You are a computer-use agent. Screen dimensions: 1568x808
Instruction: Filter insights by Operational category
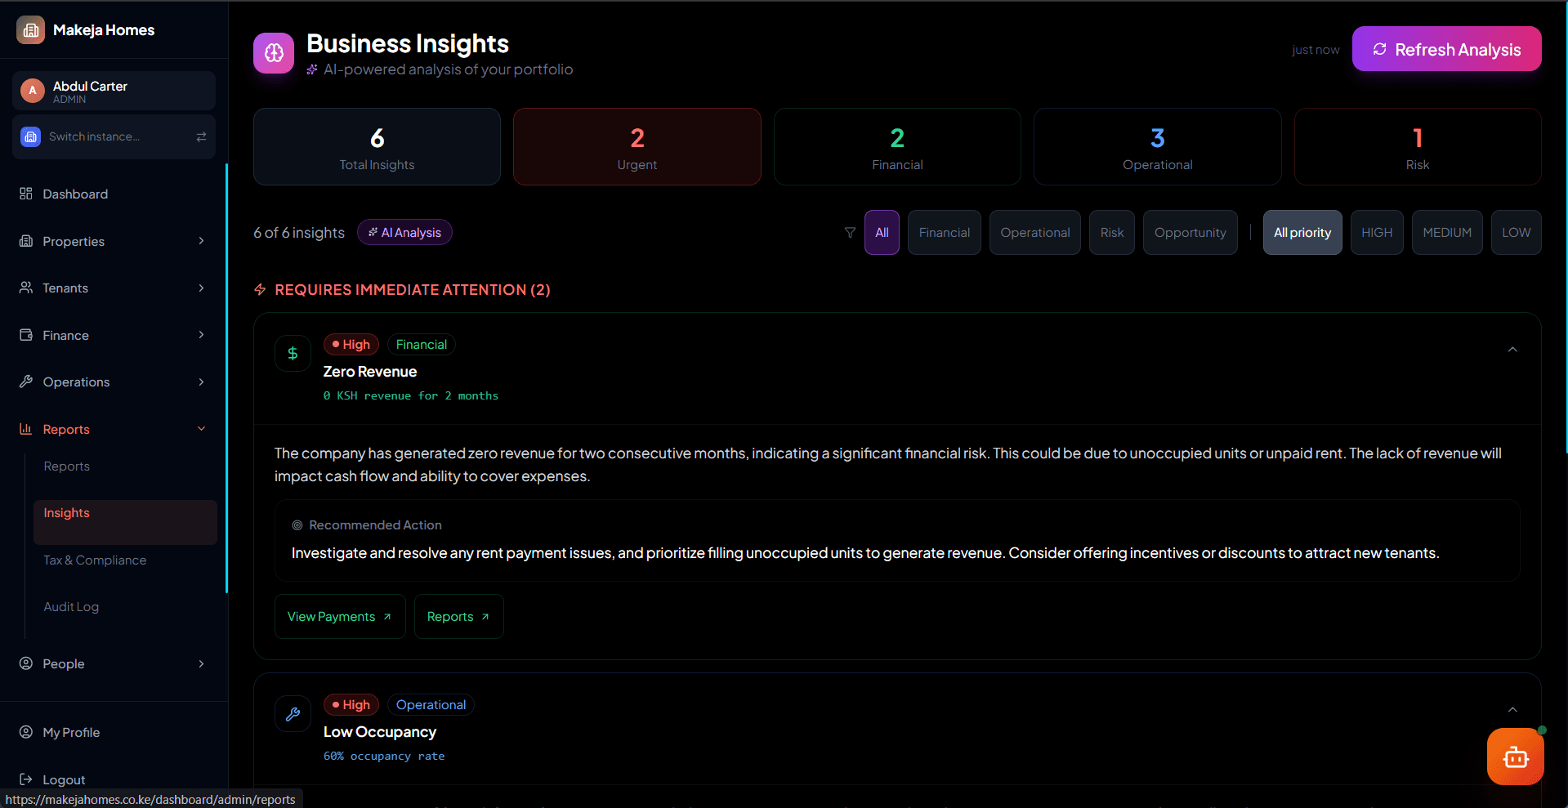[x=1035, y=233]
